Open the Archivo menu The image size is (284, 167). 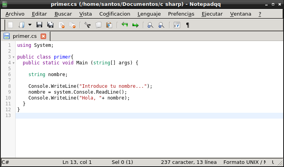[15, 14]
